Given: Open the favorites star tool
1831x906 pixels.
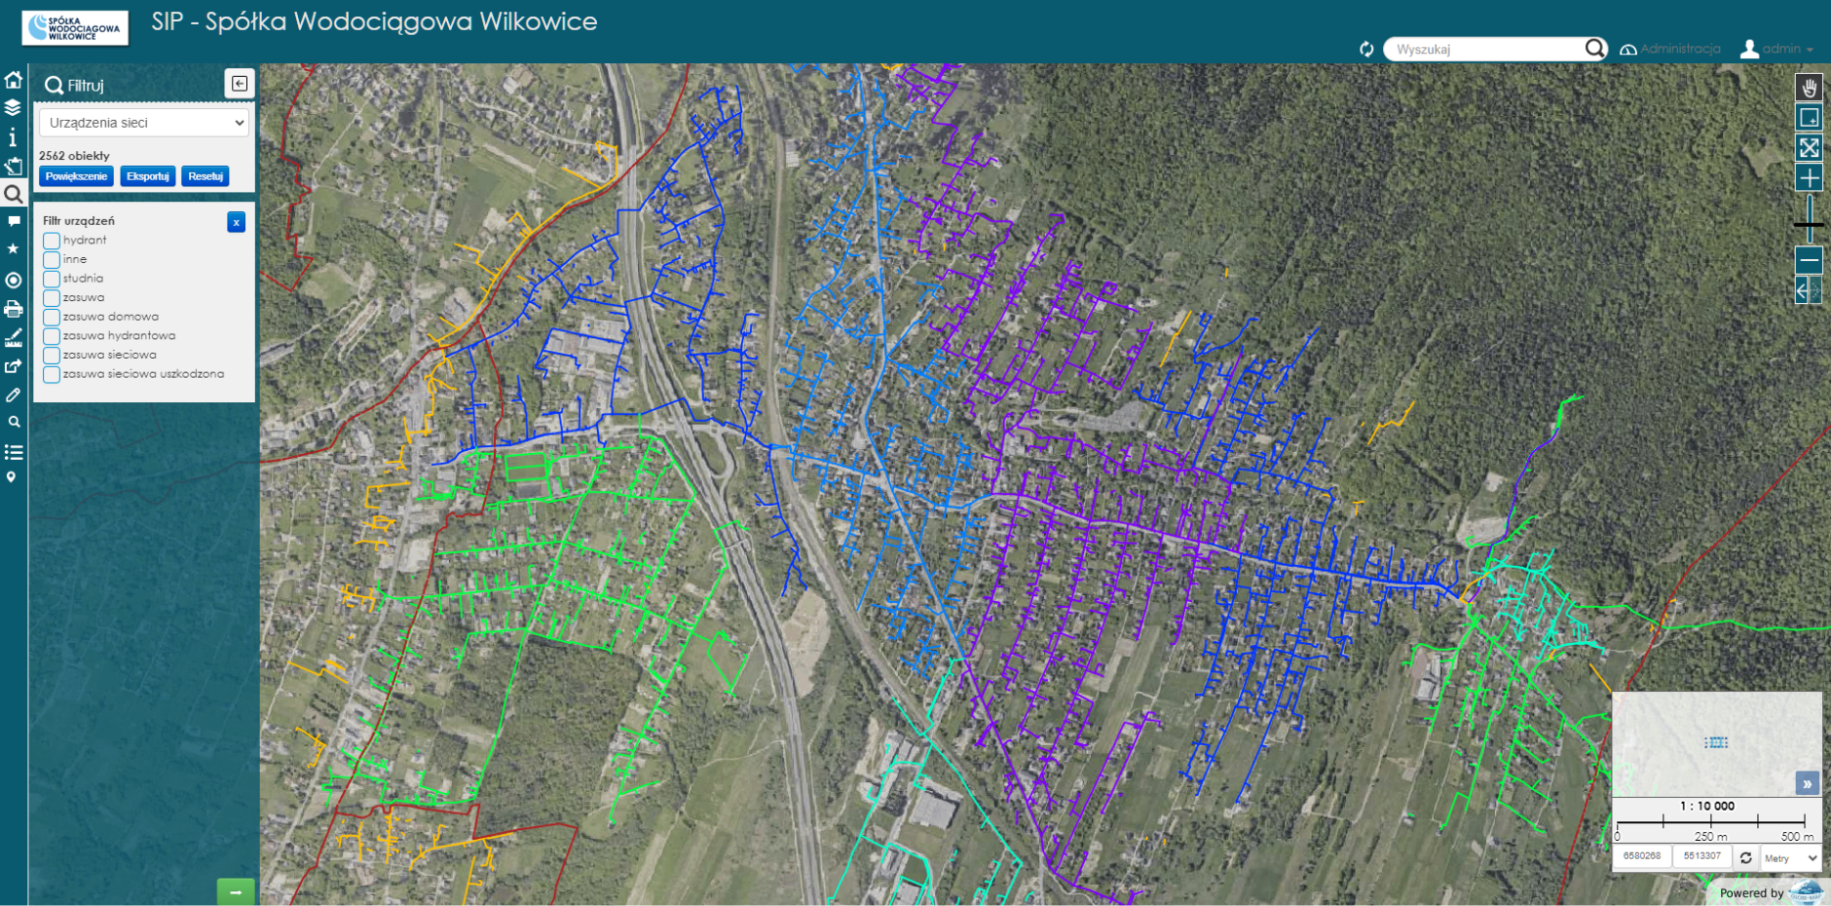Looking at the screenshot, I should pyautogui.click(x=13, y=249).
